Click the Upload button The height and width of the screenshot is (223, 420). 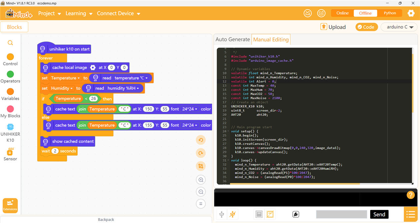333,27
